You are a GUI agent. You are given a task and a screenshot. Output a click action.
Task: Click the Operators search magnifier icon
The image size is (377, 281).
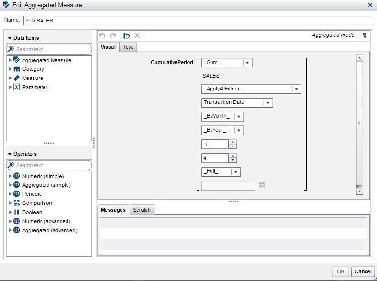(11, 165)
